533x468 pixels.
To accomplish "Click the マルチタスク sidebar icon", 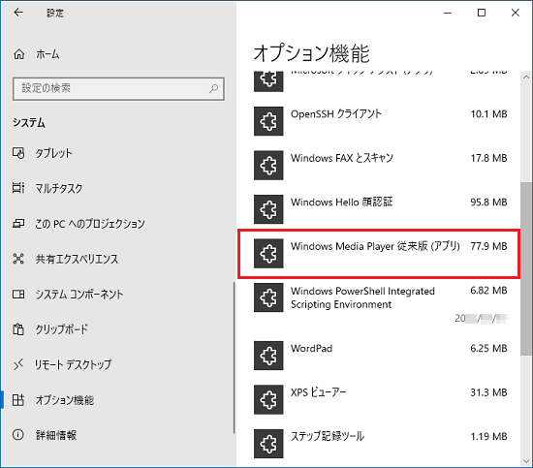I will point(18,188).
